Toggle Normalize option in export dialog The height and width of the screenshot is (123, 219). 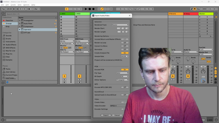pos(125,50)
